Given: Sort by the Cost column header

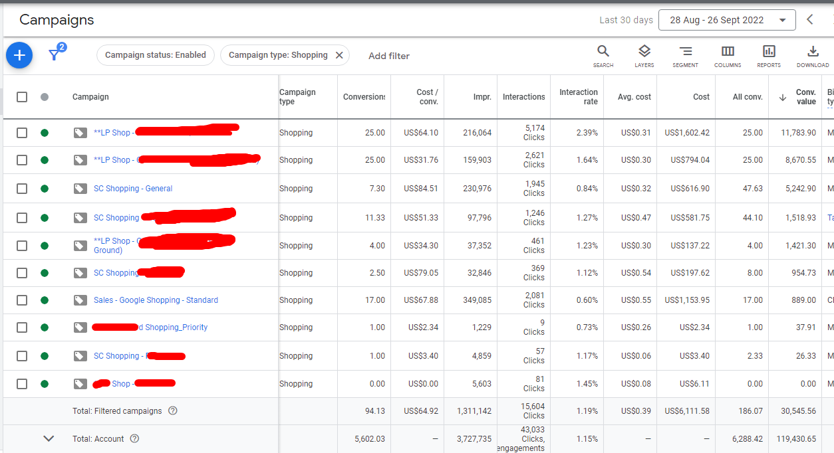Looking at the screenshot, I should (701, 97).
